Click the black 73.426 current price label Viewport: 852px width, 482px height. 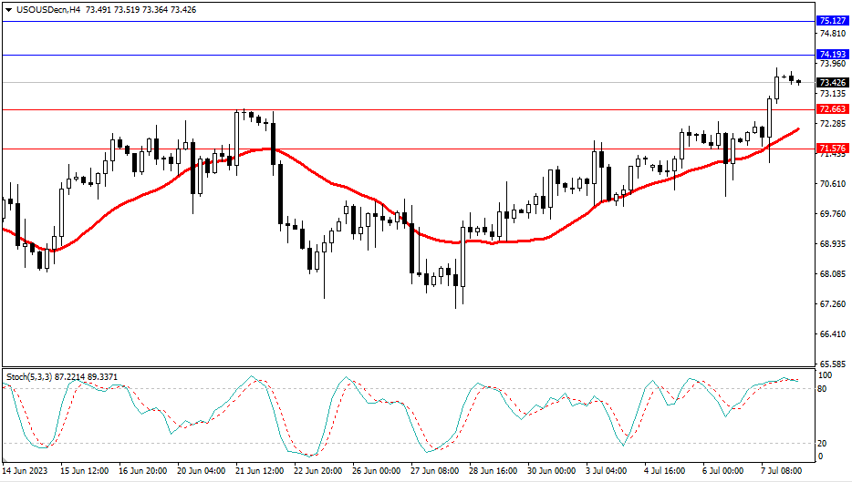click(x=832, y=83)
